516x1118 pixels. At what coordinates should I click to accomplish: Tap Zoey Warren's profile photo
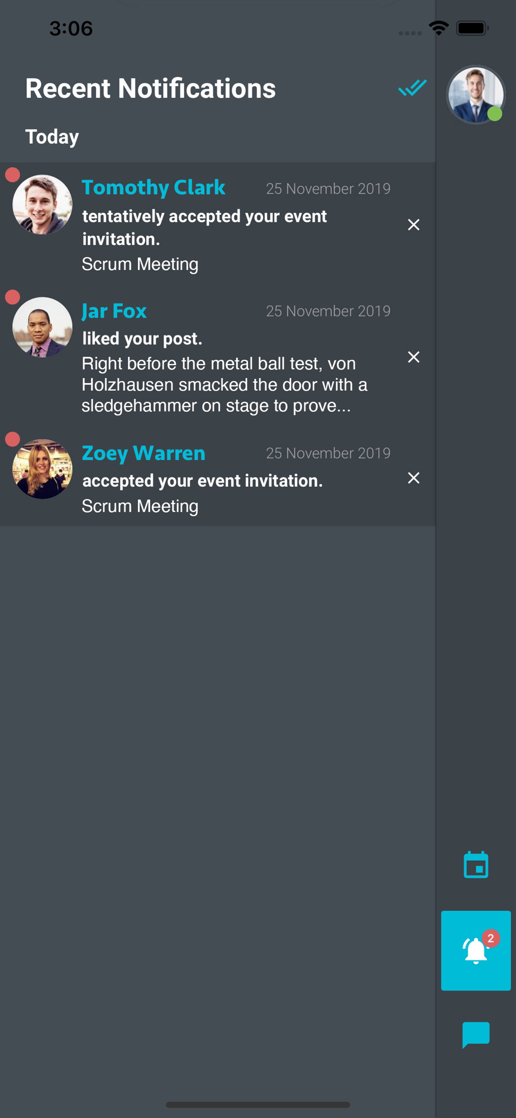(42, 469)
